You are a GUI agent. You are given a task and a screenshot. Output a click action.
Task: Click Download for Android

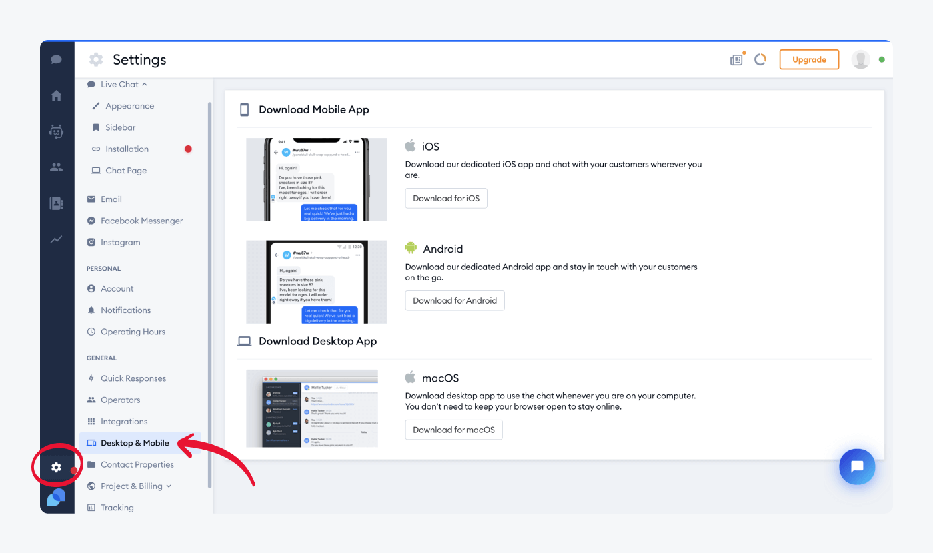point(455,300)
